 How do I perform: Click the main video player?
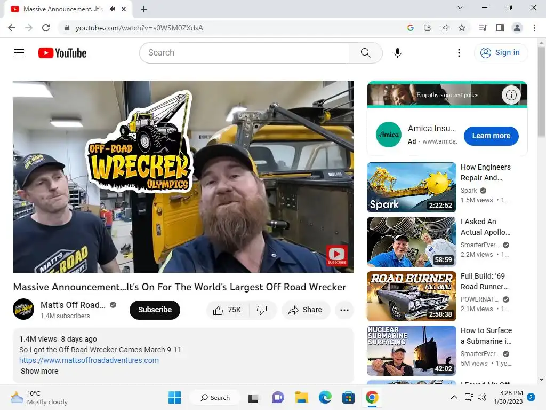pos(183,176)
